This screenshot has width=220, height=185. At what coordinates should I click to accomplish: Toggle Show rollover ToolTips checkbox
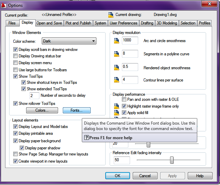coord(15,104)
